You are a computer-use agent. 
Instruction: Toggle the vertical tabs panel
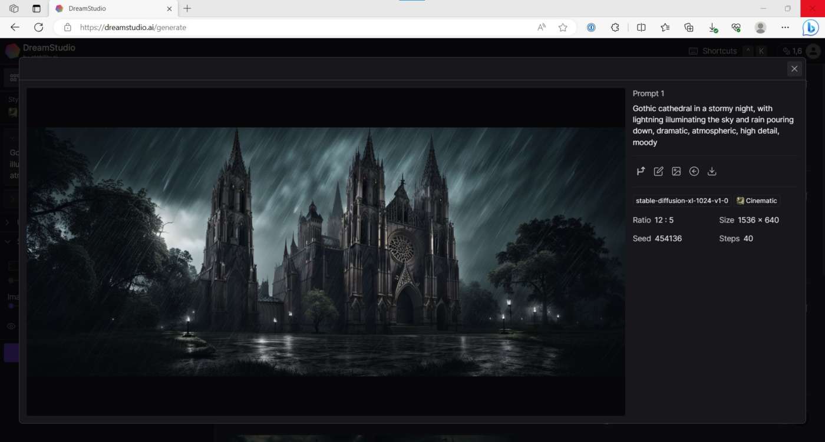[37, 9]
